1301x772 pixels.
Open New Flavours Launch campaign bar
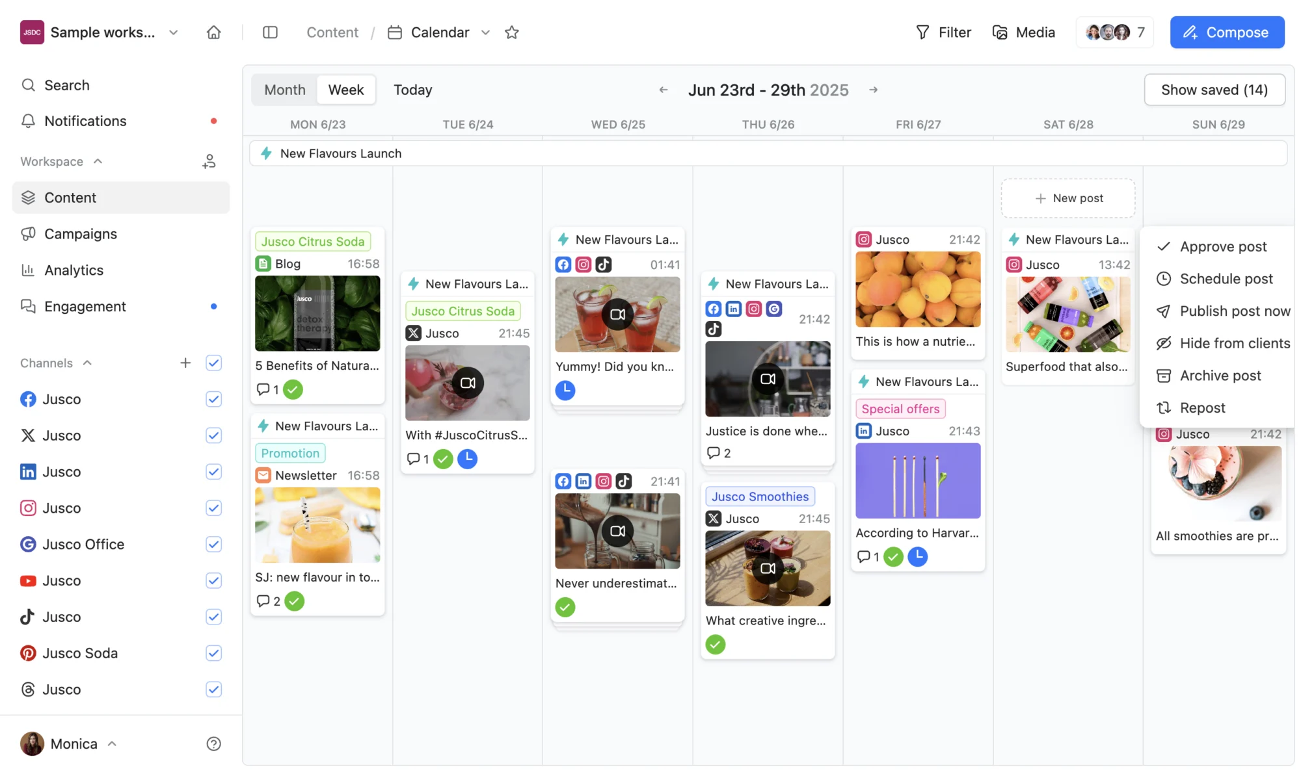768,153
